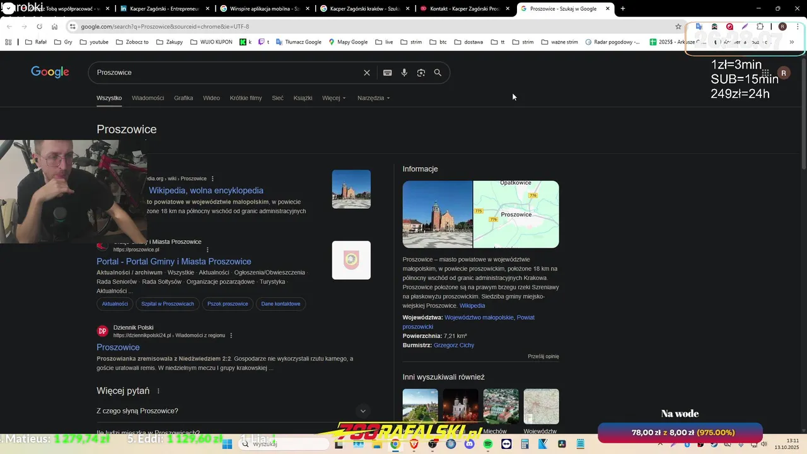Open Chrome from the taskbar

click(x=395, y=444)
